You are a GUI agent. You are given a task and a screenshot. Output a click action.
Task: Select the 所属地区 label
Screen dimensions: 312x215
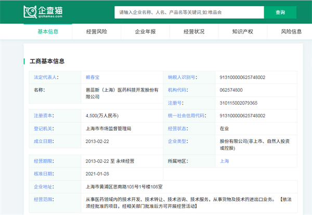(x=178, y=161)
